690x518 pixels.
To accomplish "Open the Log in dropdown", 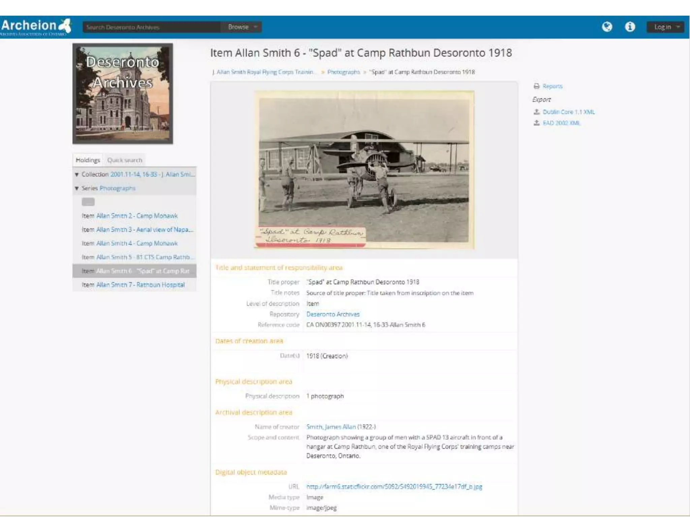I will [x=665, y=27].
